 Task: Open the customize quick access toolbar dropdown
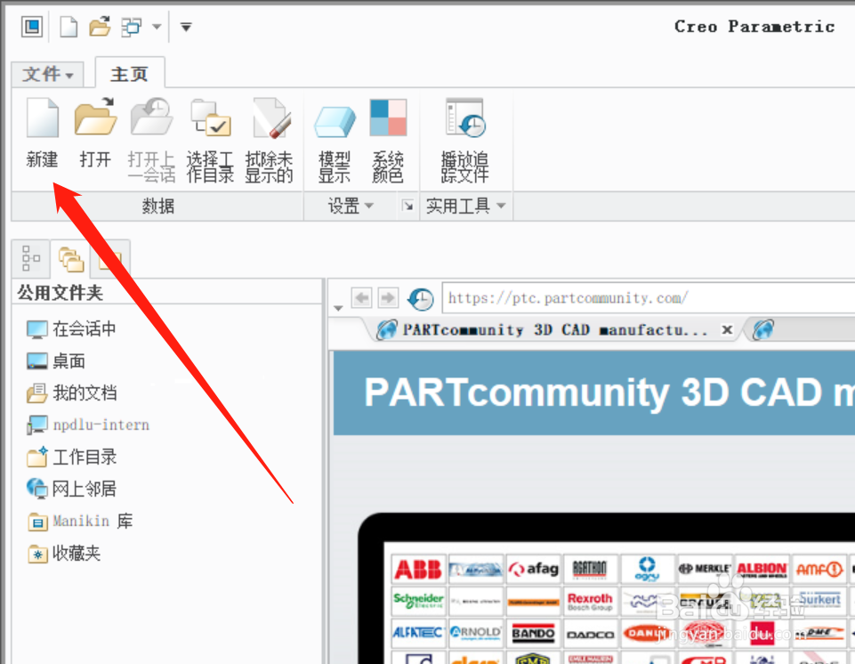[186, 26]
